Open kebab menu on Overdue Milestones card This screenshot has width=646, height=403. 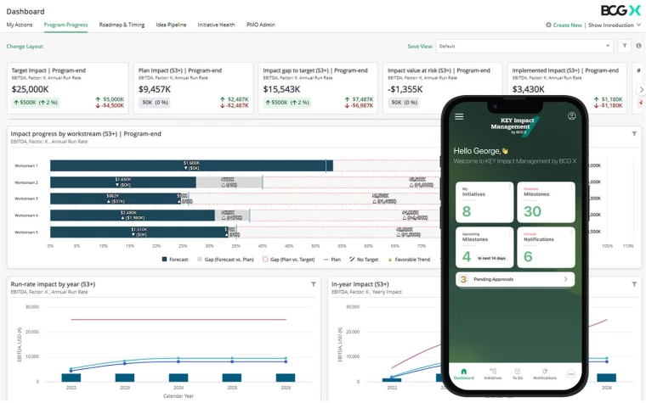click(x=571, y=188)
